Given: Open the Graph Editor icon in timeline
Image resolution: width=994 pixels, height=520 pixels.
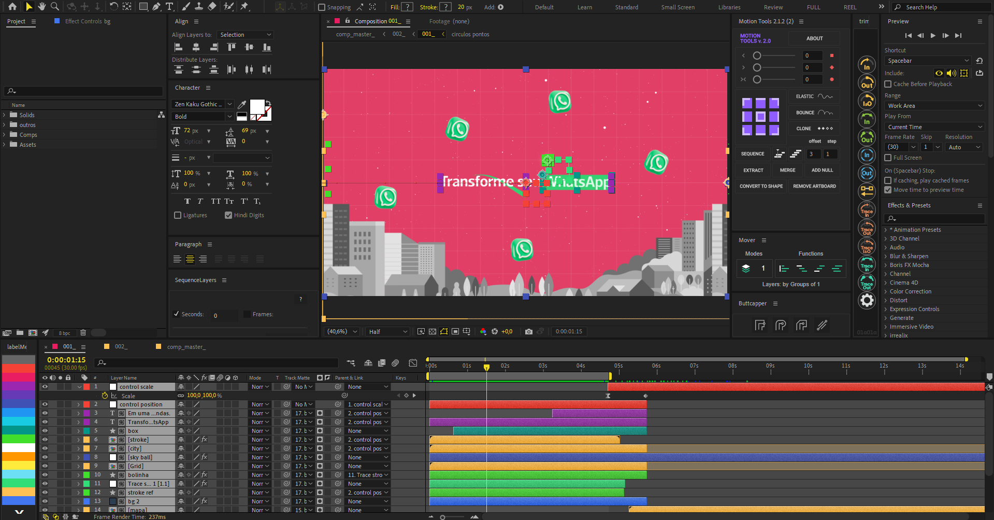Looking at the screenshot, I should [413, 363].
